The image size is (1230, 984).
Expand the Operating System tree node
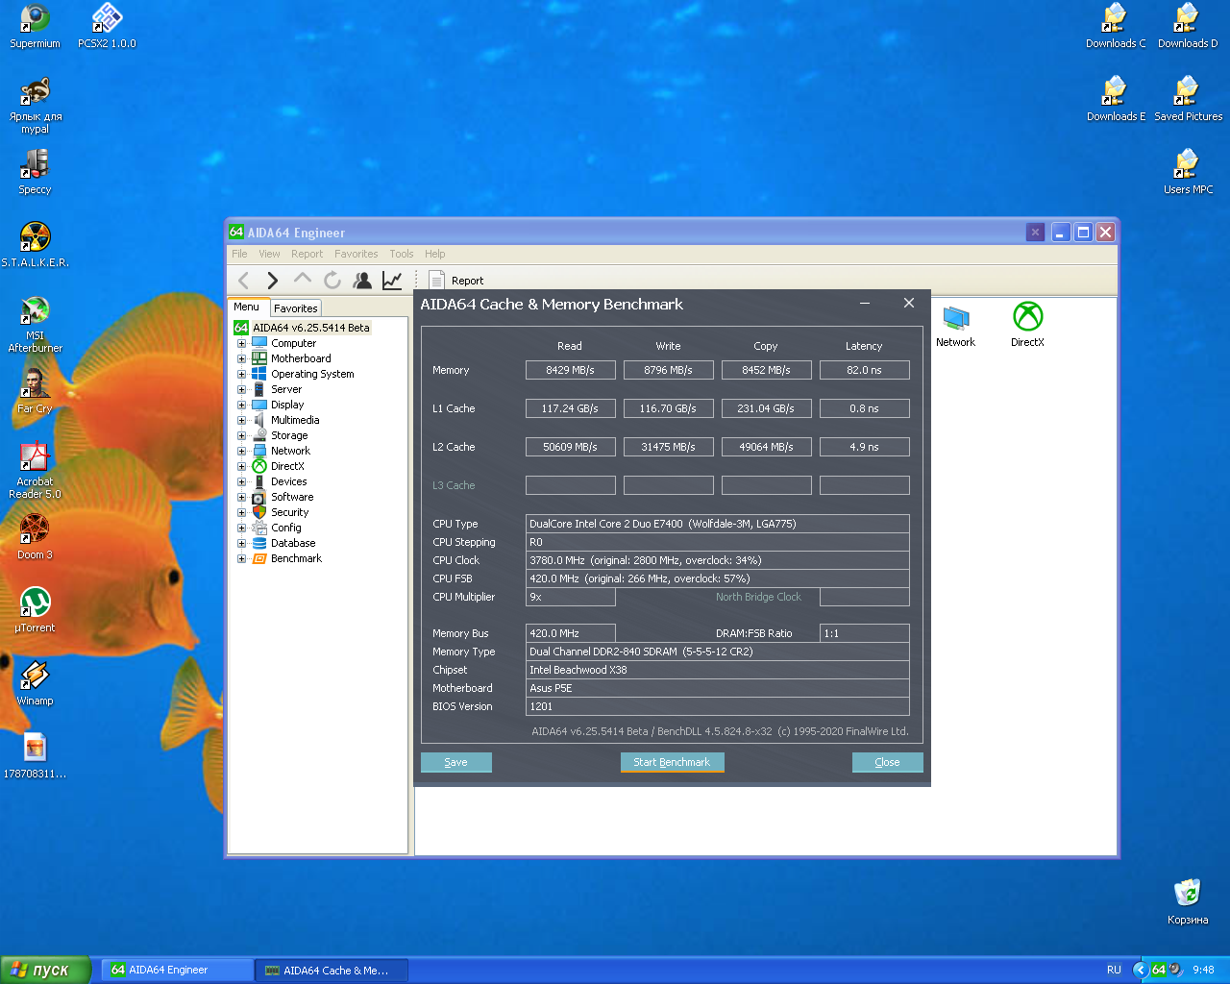(x=242, y=374)
